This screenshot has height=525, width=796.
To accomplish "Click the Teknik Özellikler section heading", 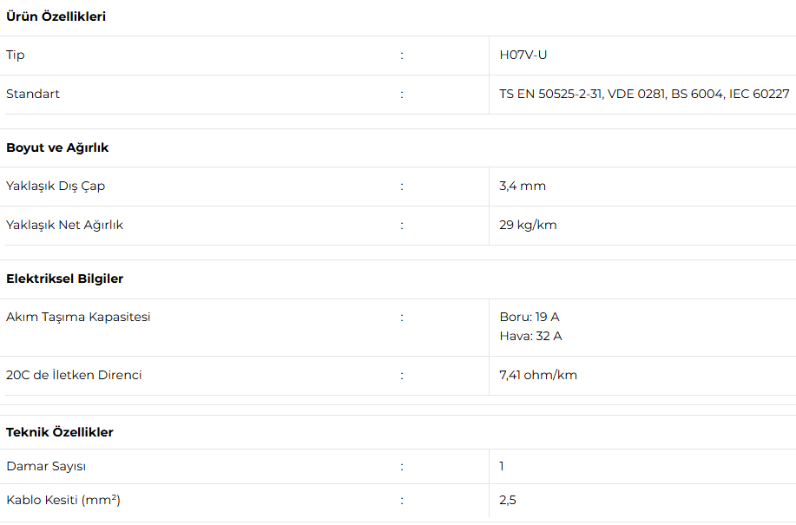I will (59, 432).
